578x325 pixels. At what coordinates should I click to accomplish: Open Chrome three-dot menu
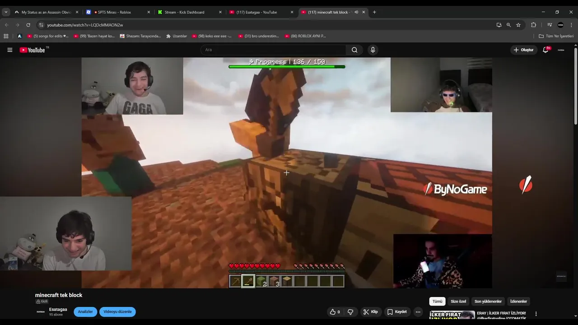(571, 25)
